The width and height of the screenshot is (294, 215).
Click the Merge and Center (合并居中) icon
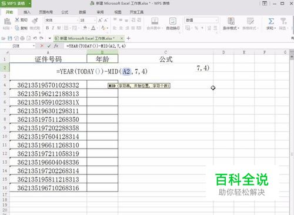[x=155, y=21]
